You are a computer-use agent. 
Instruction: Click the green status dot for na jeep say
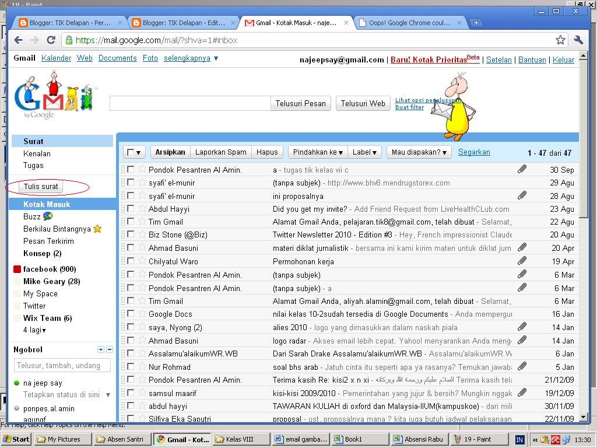(x=16, y=383)
